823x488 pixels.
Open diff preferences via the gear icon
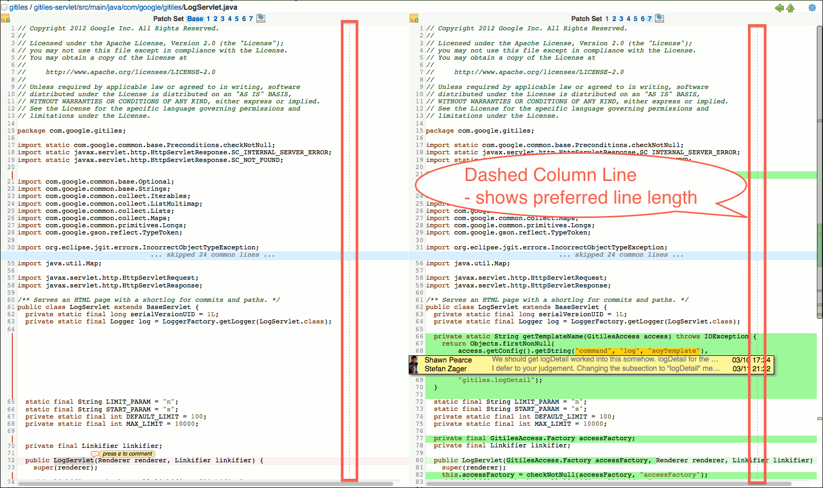pos(812,8)
